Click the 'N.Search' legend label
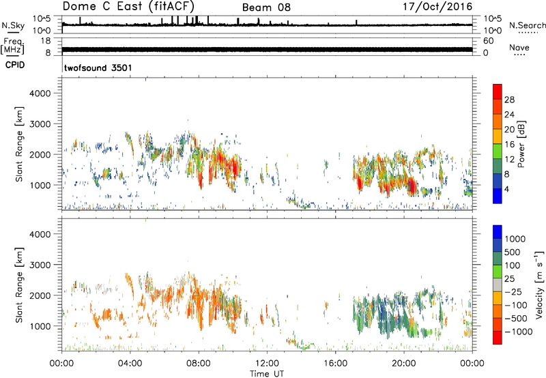Image resolution: width=546 pixels, height=378 pixels. pyautogui.click(x=527, y=25)
